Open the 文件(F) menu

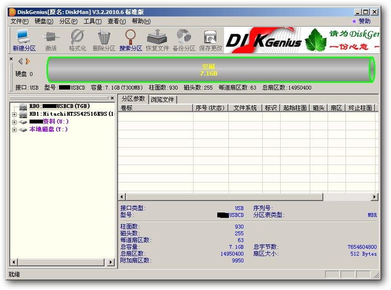19,21
